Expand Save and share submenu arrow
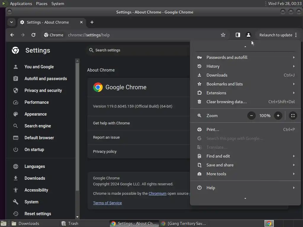Image resolution: width=303 pixels, height=227 pixels. [x=294, y=165]
